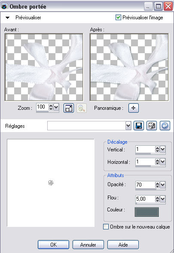The width and height of the screenshot is (174, 253).
Task: Click the fit image to window zoom icon
Action: point(69,108)
